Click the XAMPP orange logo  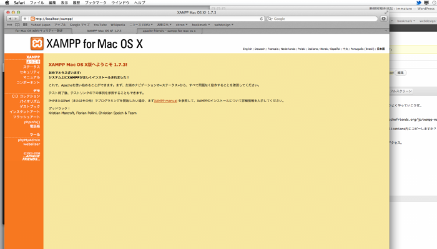pyautogui.click(x=36, y=44)
